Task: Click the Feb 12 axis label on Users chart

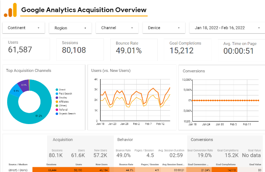Action: click(160, 124)
